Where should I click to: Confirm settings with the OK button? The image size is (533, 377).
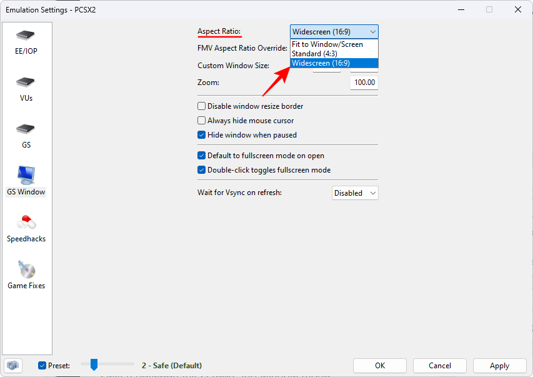[380, 365]
